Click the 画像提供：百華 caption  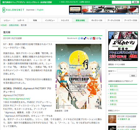[x=61, y=111]
